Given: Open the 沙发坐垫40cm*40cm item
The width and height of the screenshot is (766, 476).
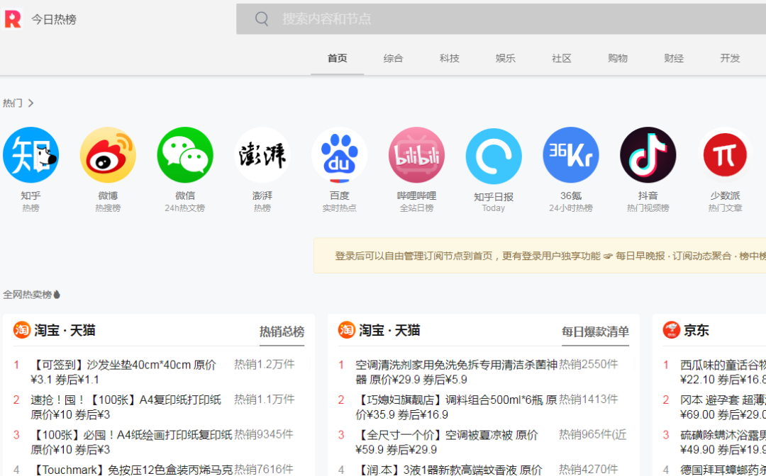Looking at the screenshot, I should click(x=123, y=372).
